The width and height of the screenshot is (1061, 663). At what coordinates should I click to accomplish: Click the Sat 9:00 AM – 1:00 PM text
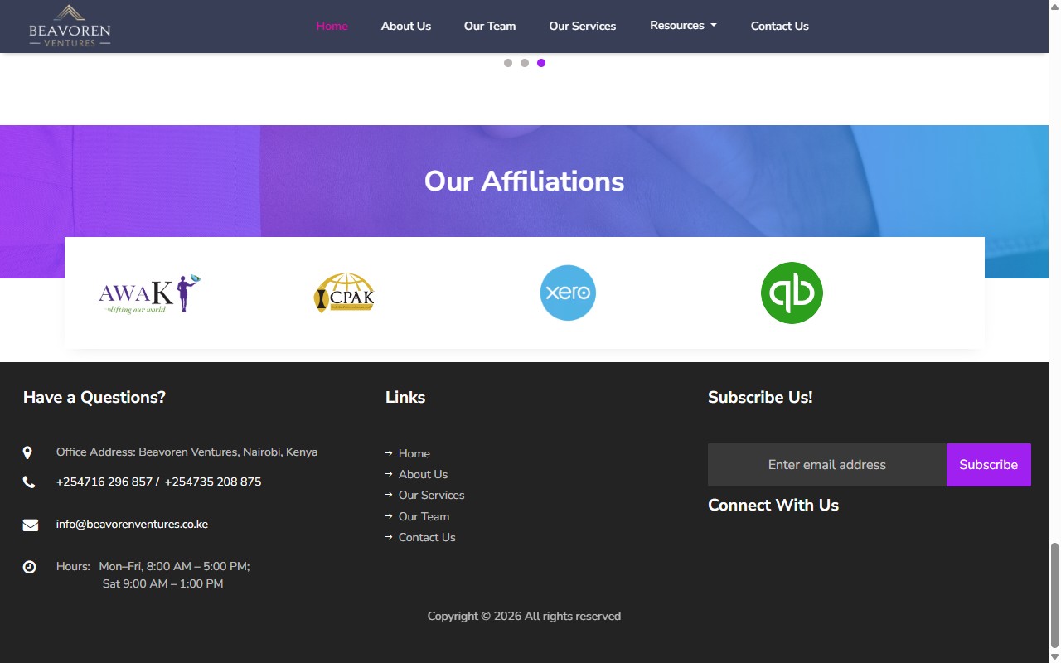tap(162, 583)
